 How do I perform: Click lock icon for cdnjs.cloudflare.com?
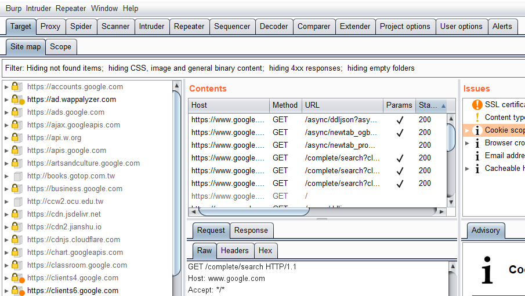pyautogui.click(x=17, y=239)
